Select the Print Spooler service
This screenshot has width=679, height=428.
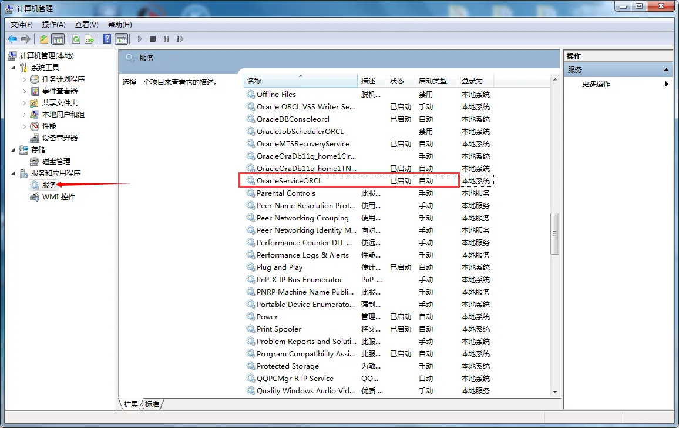click(279, 329)
